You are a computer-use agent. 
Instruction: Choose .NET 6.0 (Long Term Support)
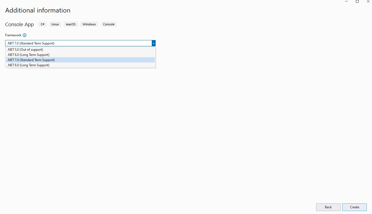(x=28, y=55)
